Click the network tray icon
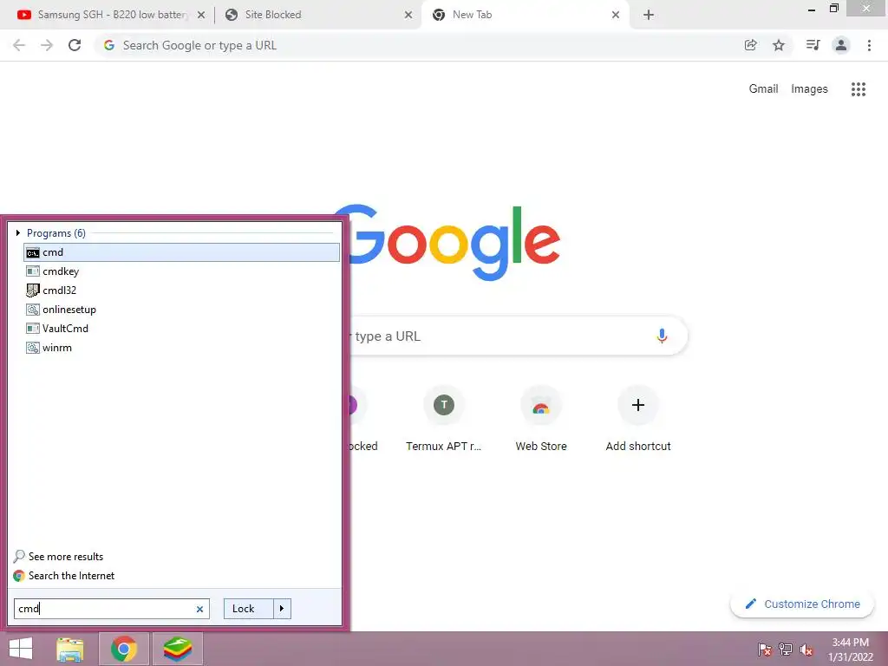The image size is (888, 666). 786,650
